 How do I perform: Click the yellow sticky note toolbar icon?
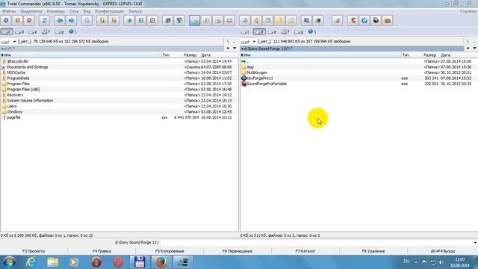(279, 20)
